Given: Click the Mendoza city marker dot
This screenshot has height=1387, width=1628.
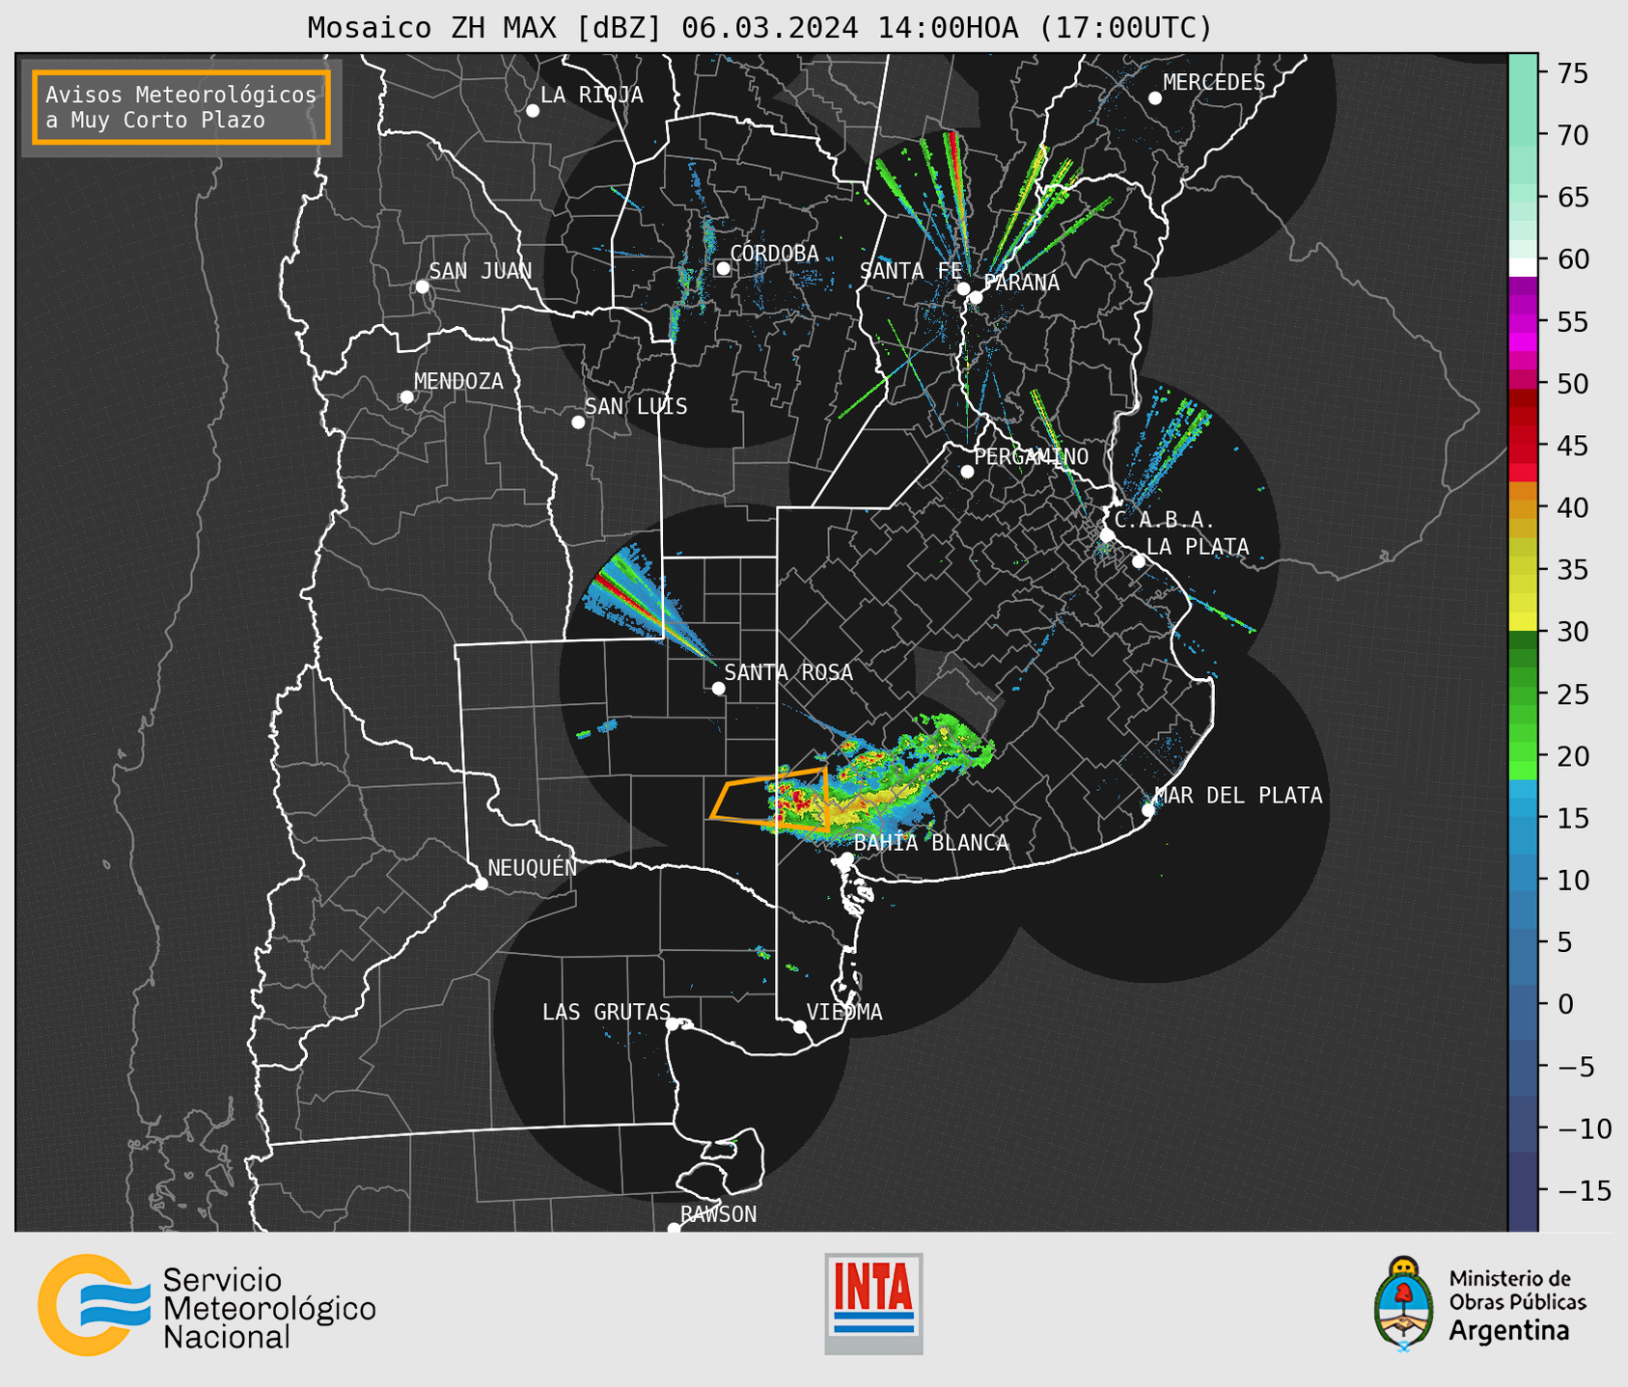Looking at the screenshot, I should (406, 397).
